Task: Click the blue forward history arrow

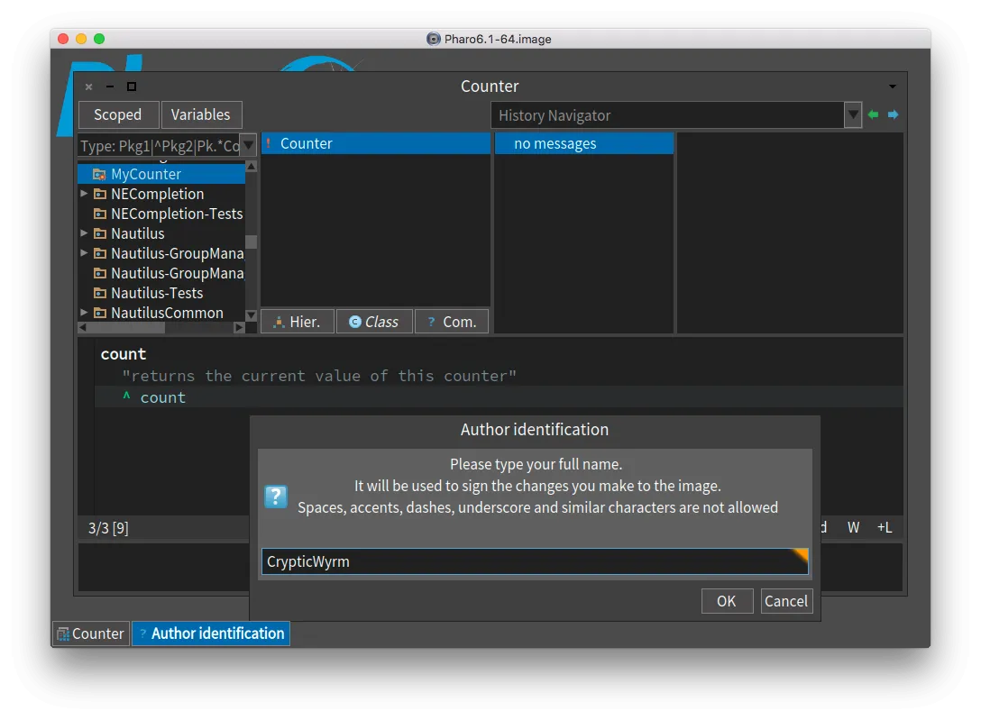Action: point(893,114)
